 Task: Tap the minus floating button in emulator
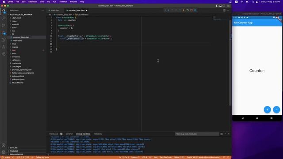(276, 110)
